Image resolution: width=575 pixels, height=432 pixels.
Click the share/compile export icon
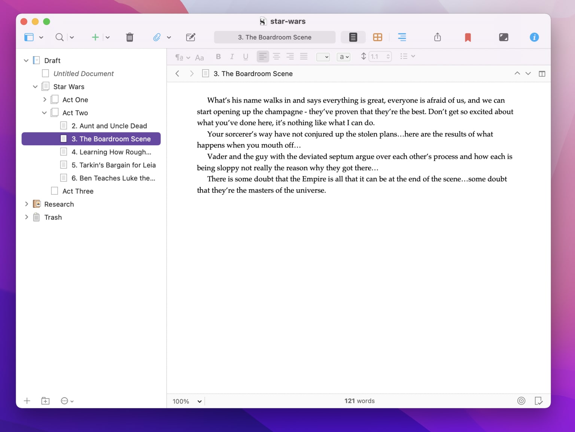[x=438, y=37]
